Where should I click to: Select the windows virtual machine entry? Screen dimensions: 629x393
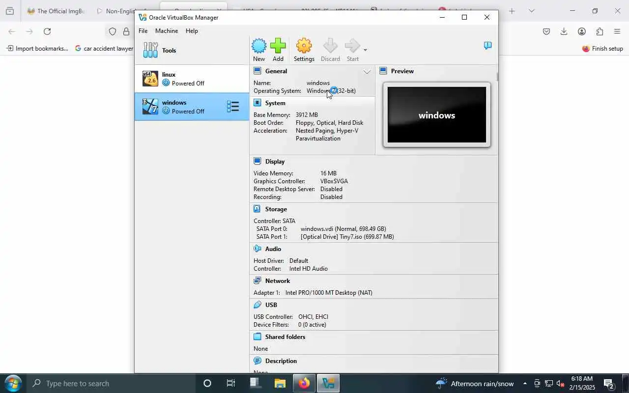point(192,107)
